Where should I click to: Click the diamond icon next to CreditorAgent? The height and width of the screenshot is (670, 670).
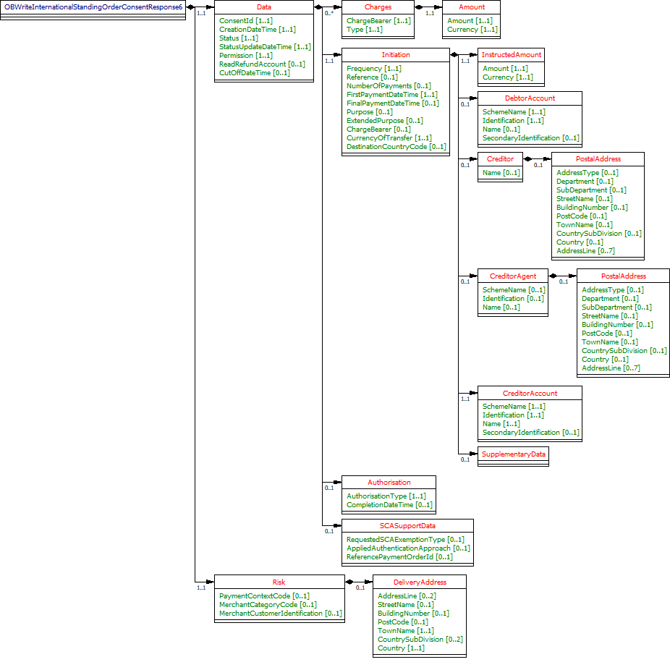pos(554,276)
